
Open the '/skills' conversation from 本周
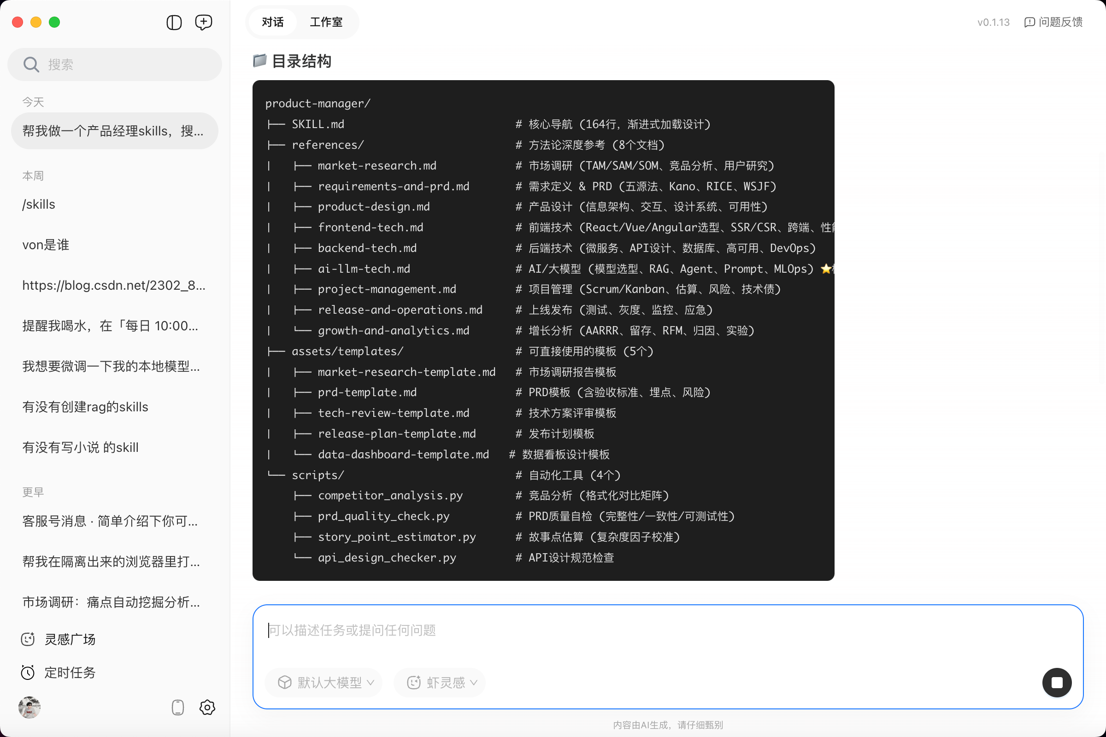(x=39, y=204)
